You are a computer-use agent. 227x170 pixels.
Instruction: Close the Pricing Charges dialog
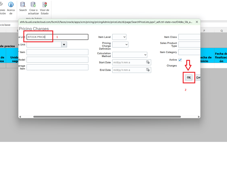197,22
